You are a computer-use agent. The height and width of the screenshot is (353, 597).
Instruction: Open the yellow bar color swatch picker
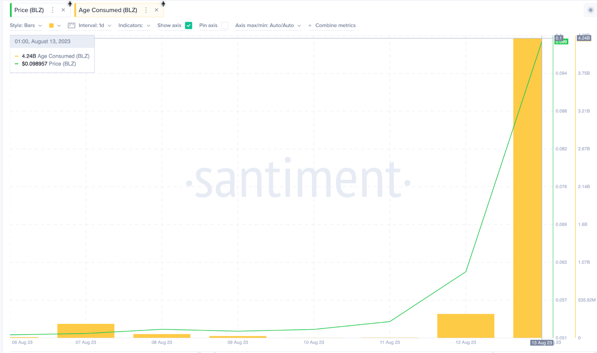(54, 25)
